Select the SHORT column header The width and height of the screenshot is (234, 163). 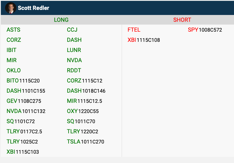[x=182, y=20]
